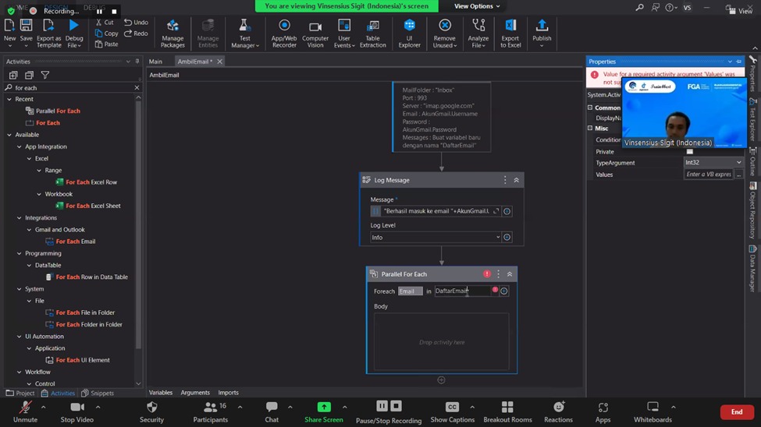Open the Variables panel tab
The height and width of the screenshot is (427, 761).
(161, 393)
